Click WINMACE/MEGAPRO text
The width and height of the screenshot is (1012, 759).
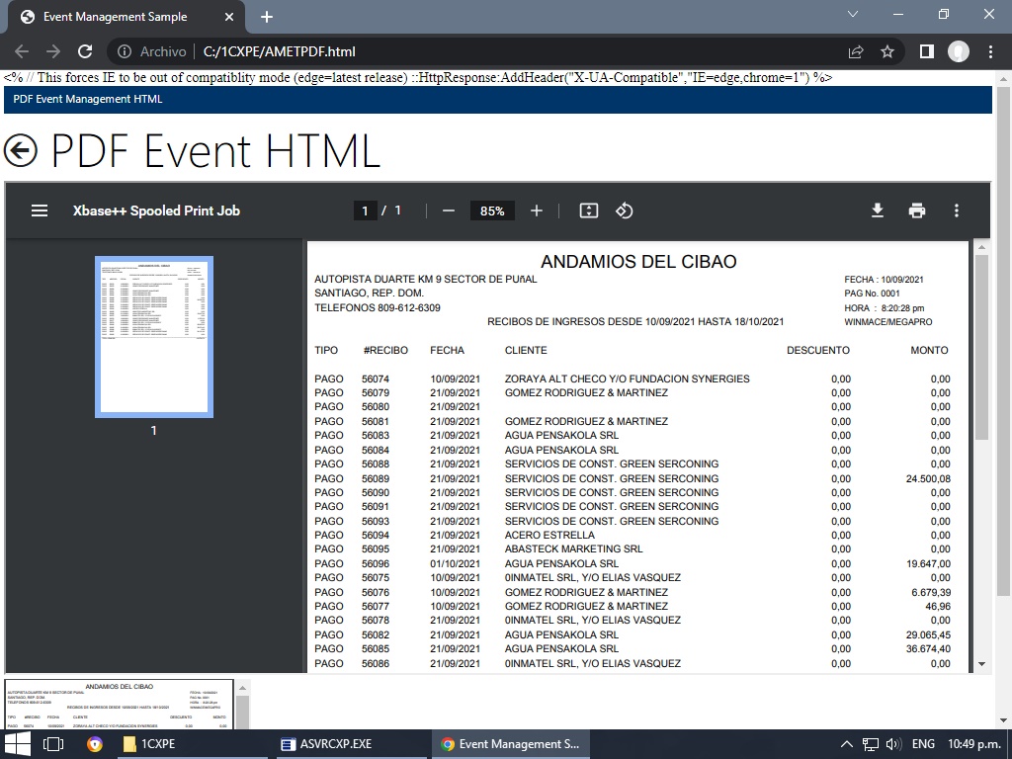pos(888,322)
